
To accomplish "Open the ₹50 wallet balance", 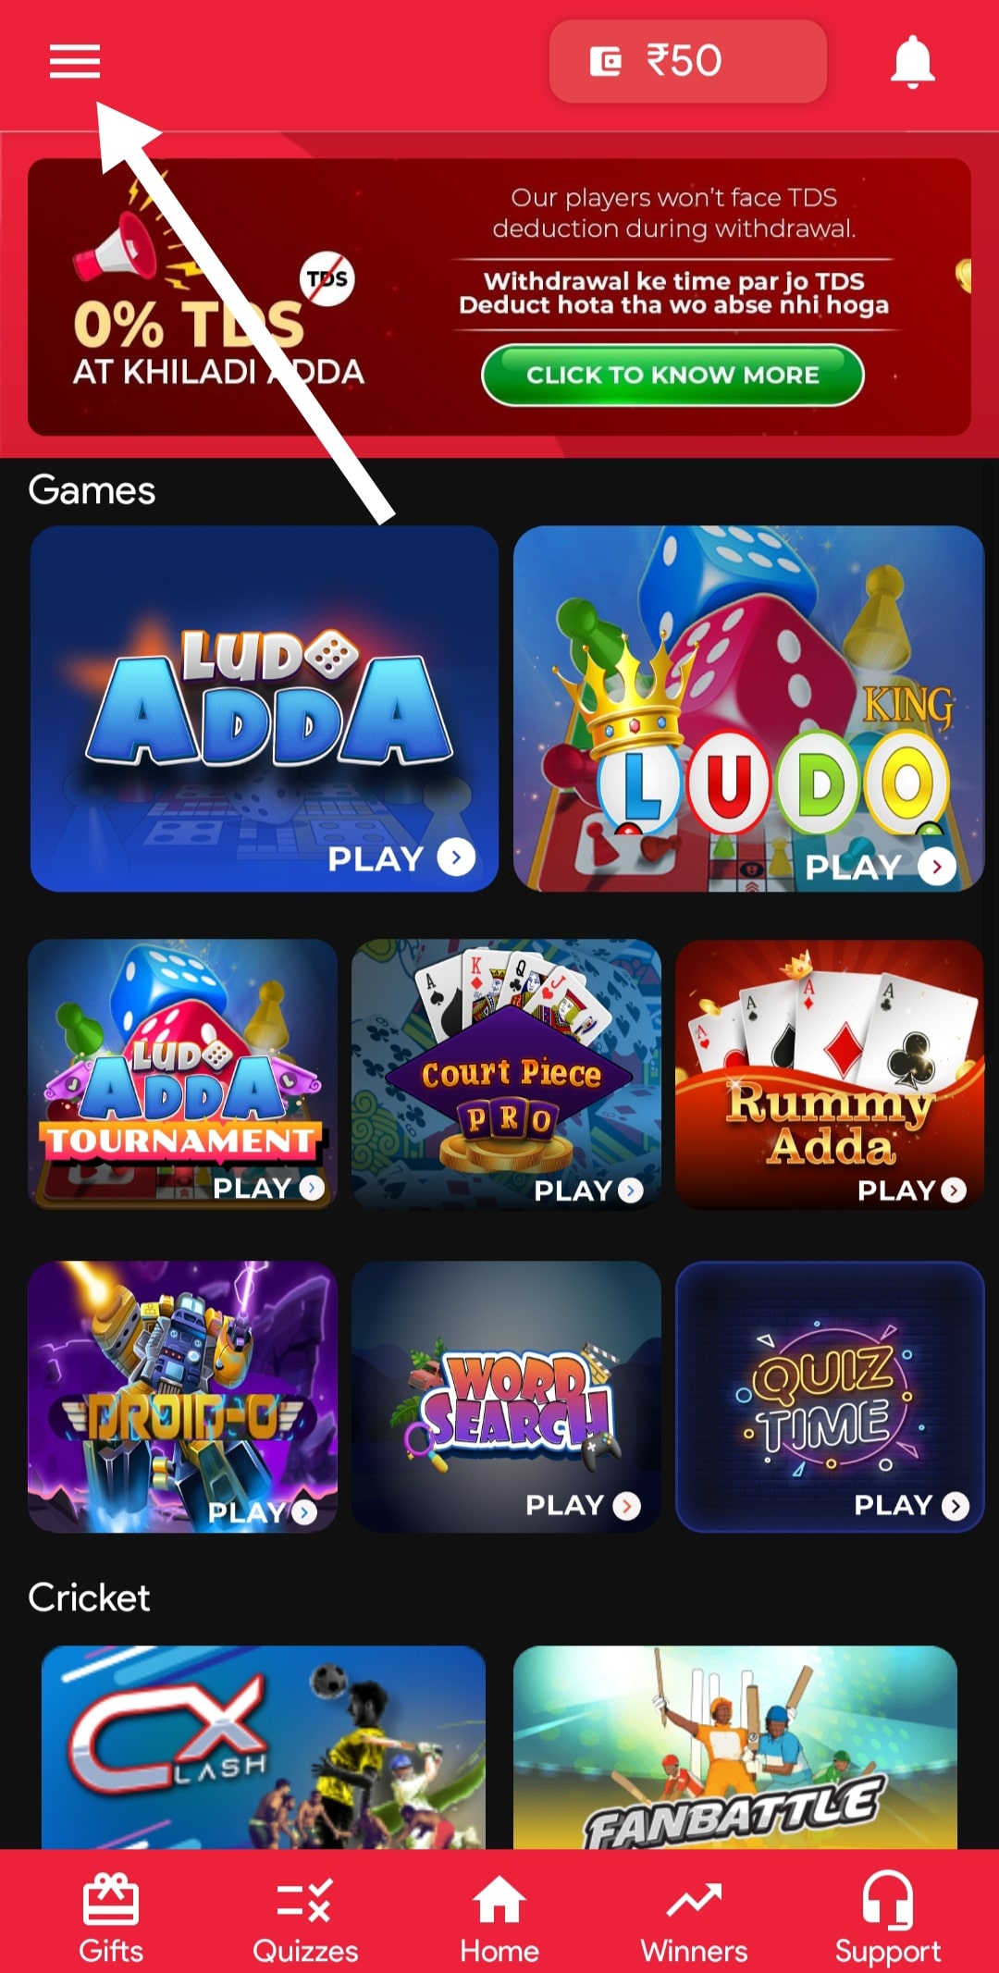I will [687, 61].
